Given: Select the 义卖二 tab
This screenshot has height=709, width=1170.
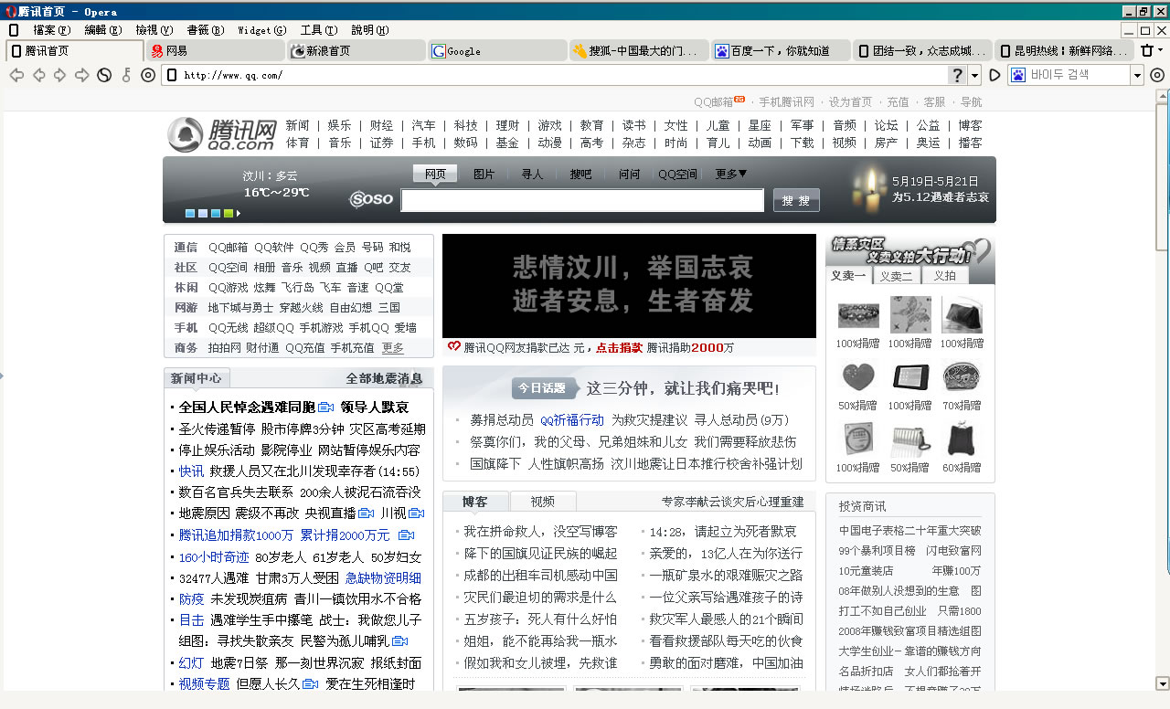Looking at the screenshot, I should 897,276.
